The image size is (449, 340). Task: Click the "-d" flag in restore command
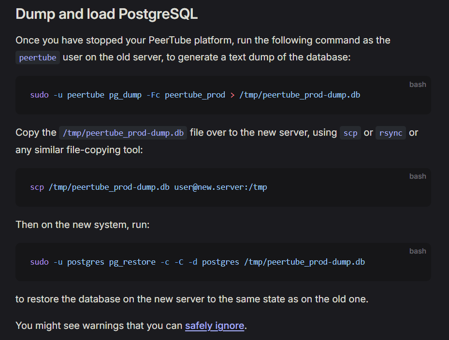(193, 262)
